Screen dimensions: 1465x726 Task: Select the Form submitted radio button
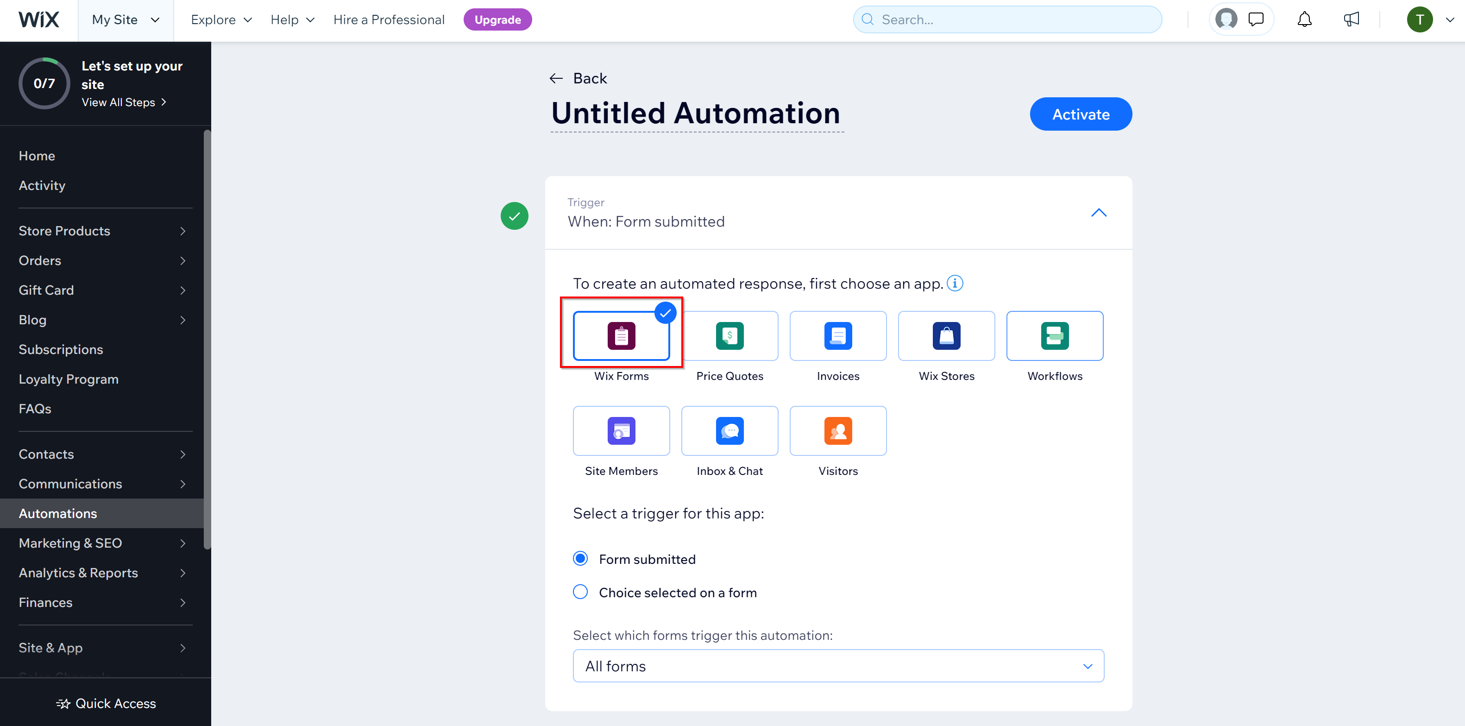point(581,559)
